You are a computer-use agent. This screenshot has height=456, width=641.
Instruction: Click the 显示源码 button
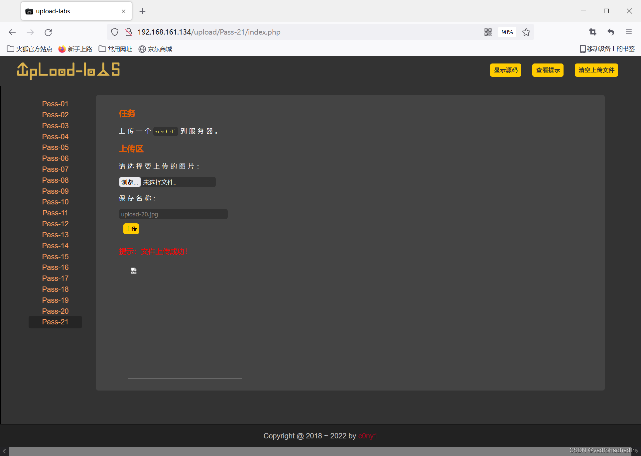pyautogui.click(x=505, y=70)
